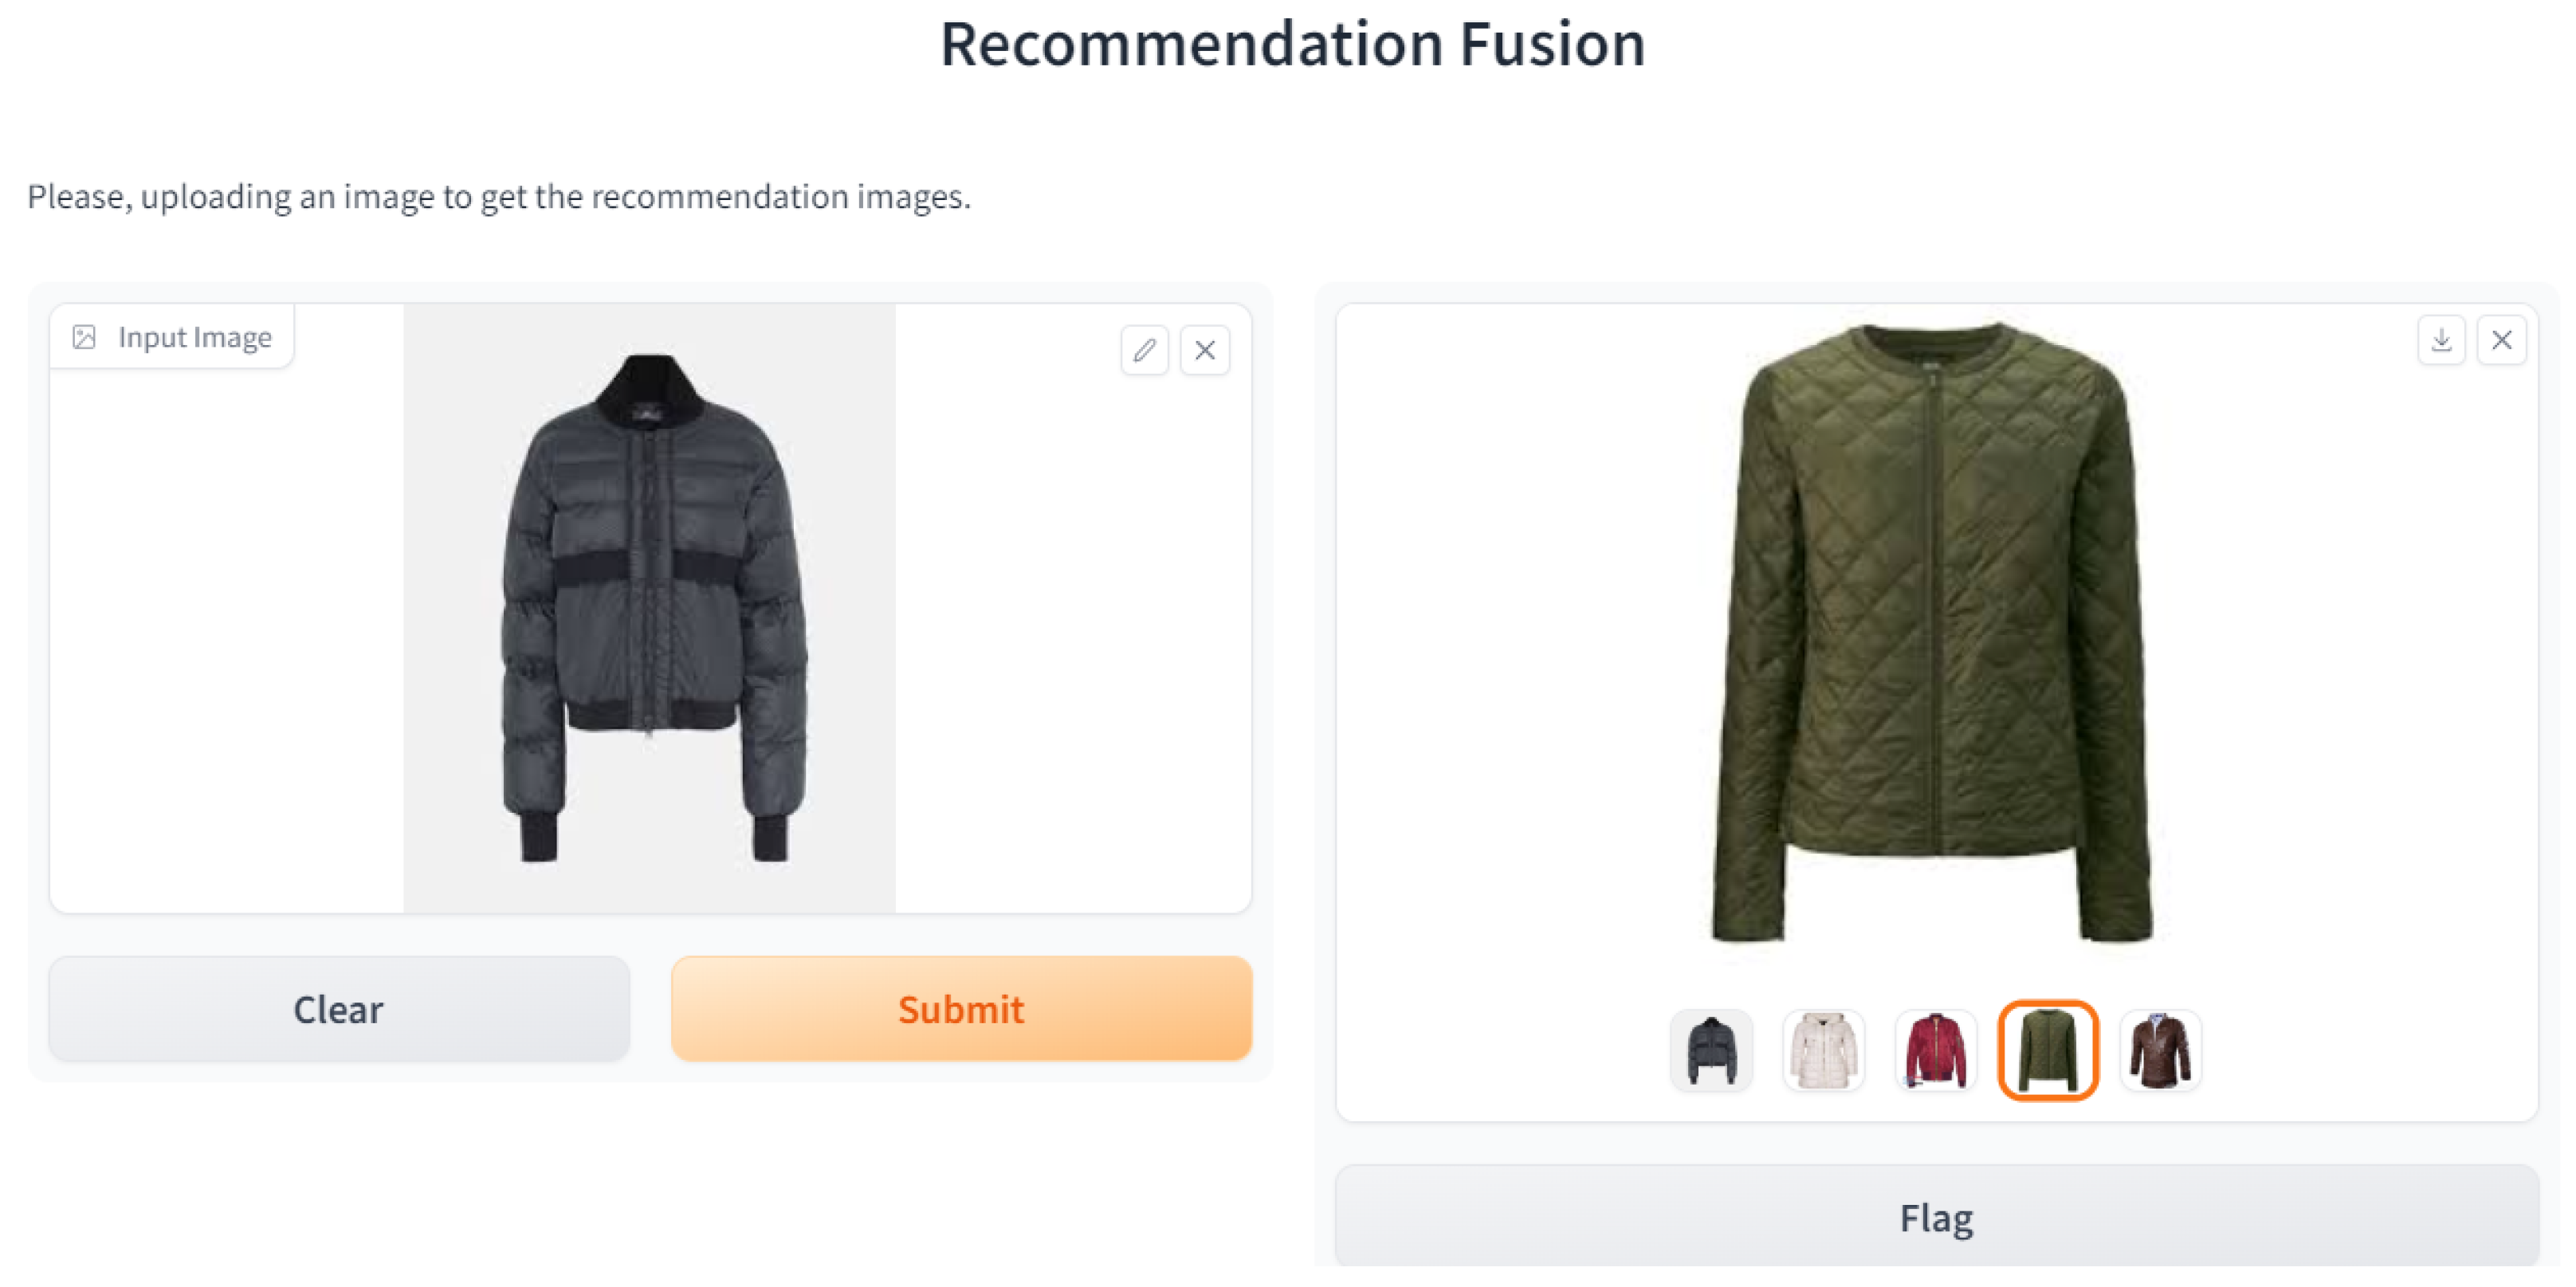Select the white hooded coat thumbnail
This screenshot has height=1287, width=2576.
(1823, 1050)
